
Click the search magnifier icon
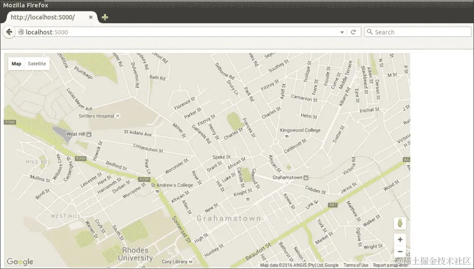pos(369,32)
